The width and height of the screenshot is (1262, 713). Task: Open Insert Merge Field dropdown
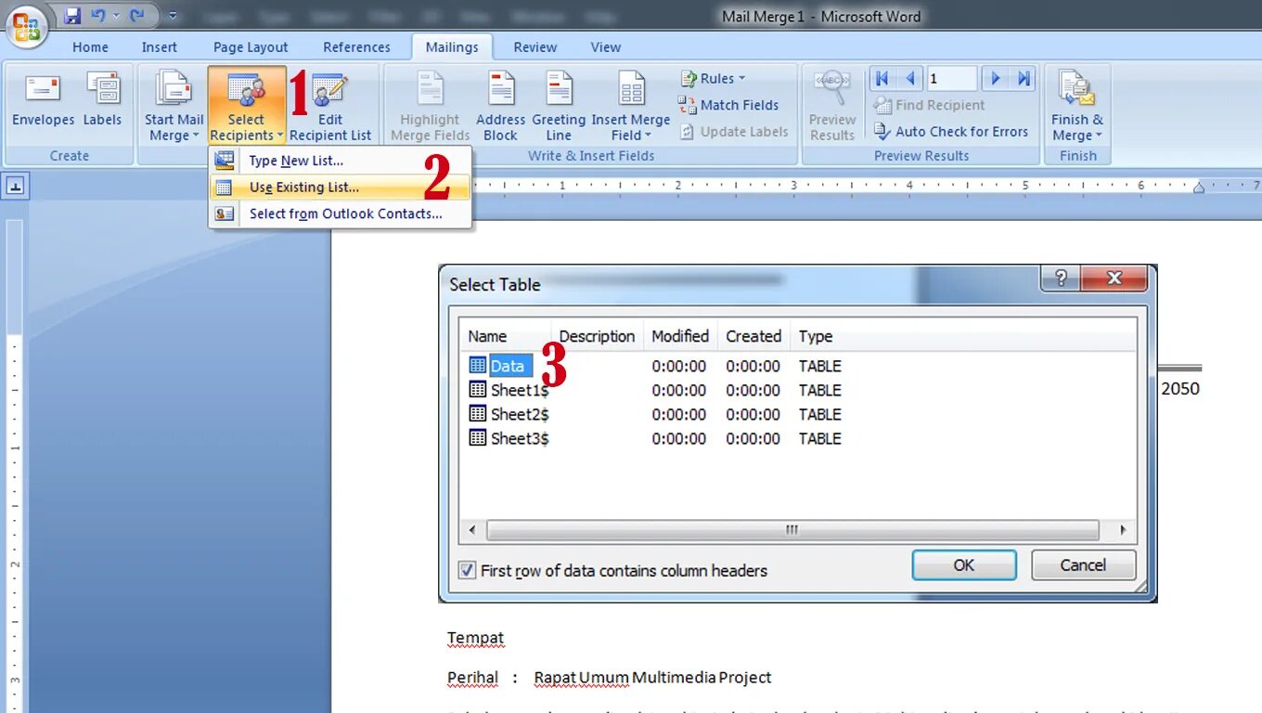pyautogui.click(x=631, y=106)
